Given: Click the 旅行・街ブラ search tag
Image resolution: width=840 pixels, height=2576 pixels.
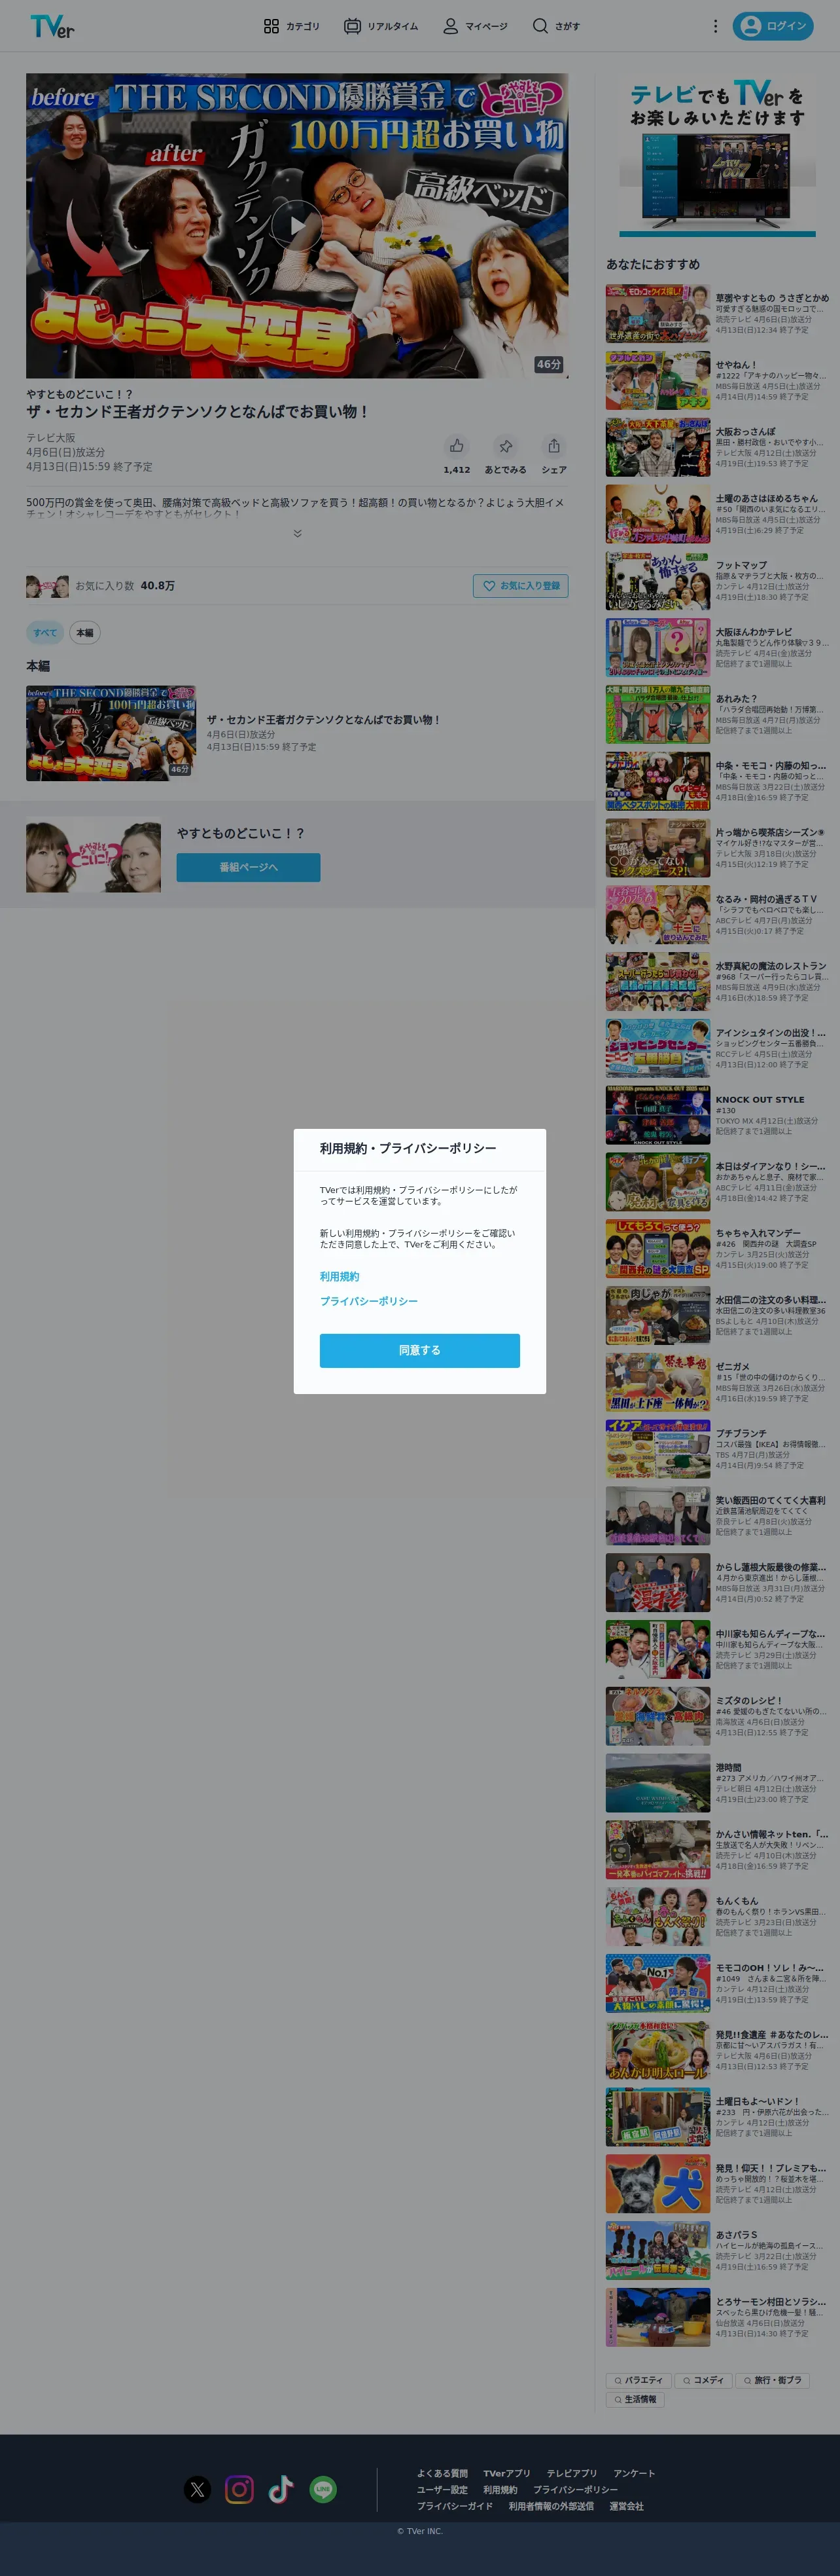Looking at the screenshot, I should coord(773,2380).
